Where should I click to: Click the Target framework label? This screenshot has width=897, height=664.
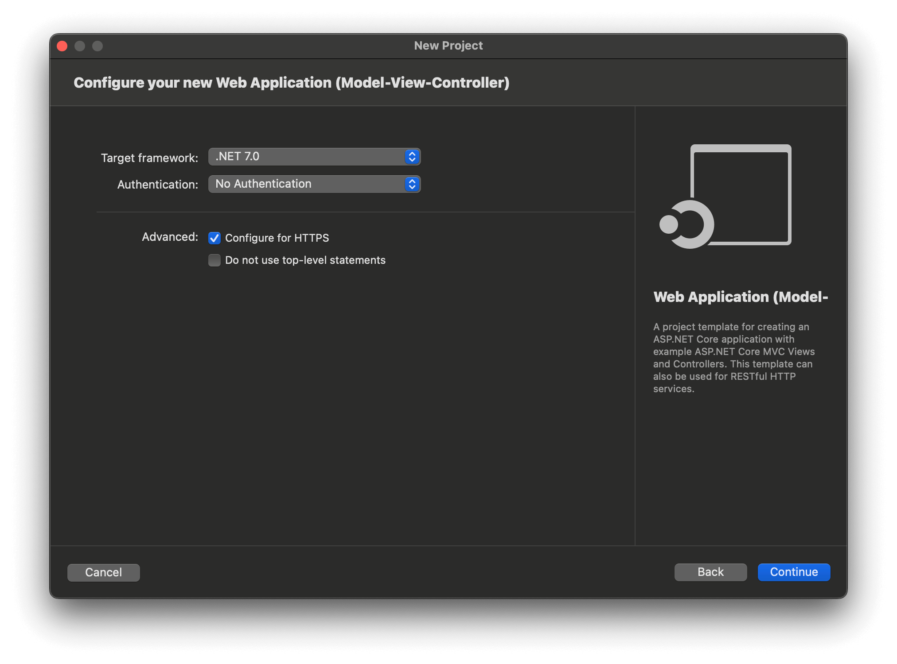150,158
